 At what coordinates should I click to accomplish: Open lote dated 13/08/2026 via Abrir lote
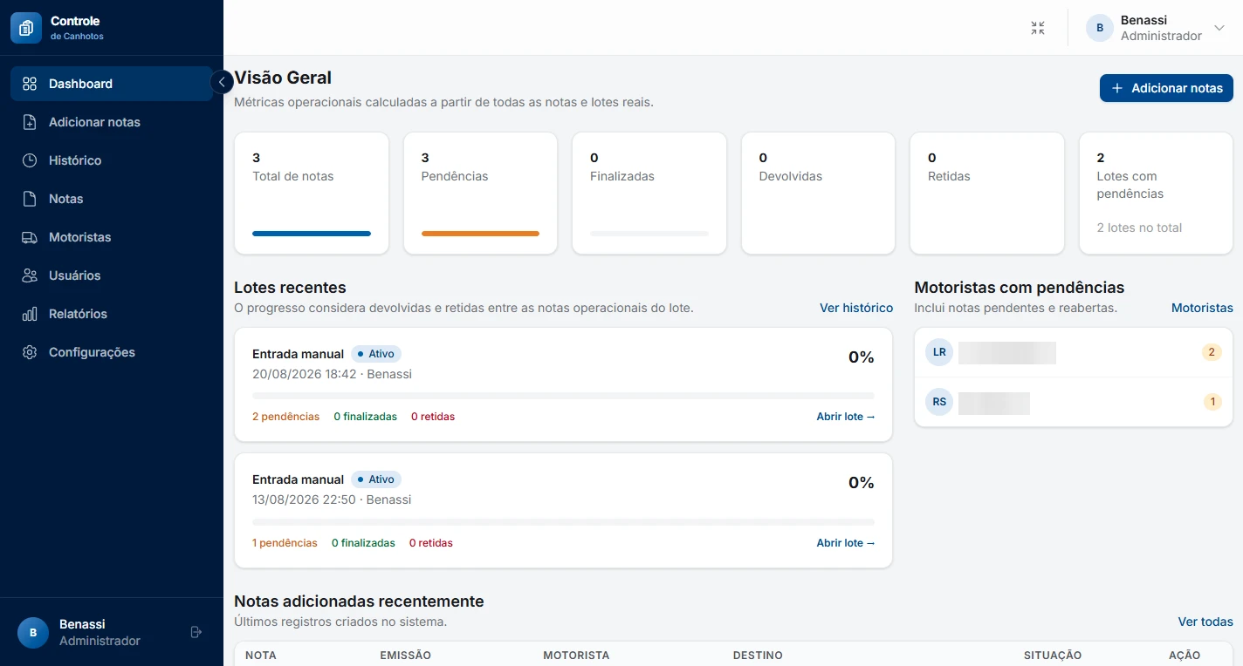coord(846,543)
